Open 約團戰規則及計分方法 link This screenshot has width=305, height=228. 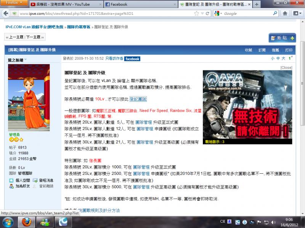coord(99,211)
